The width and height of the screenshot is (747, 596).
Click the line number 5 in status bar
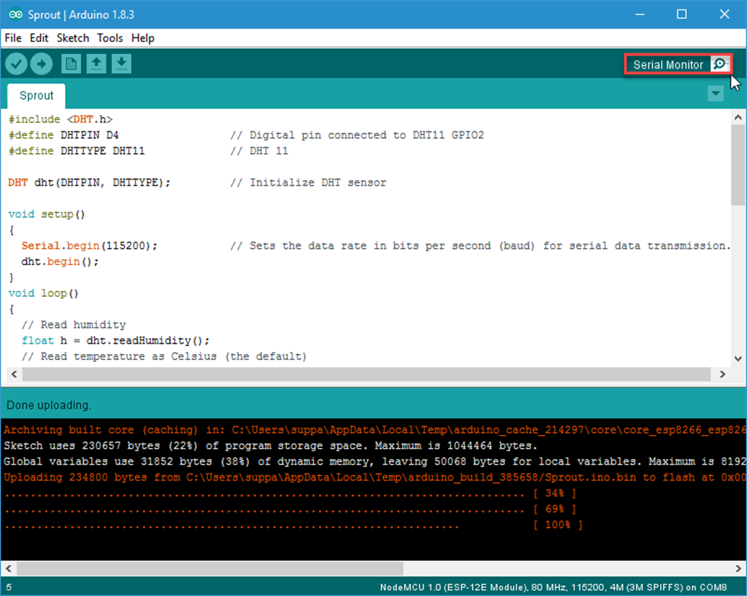click(x=9, y=587)
